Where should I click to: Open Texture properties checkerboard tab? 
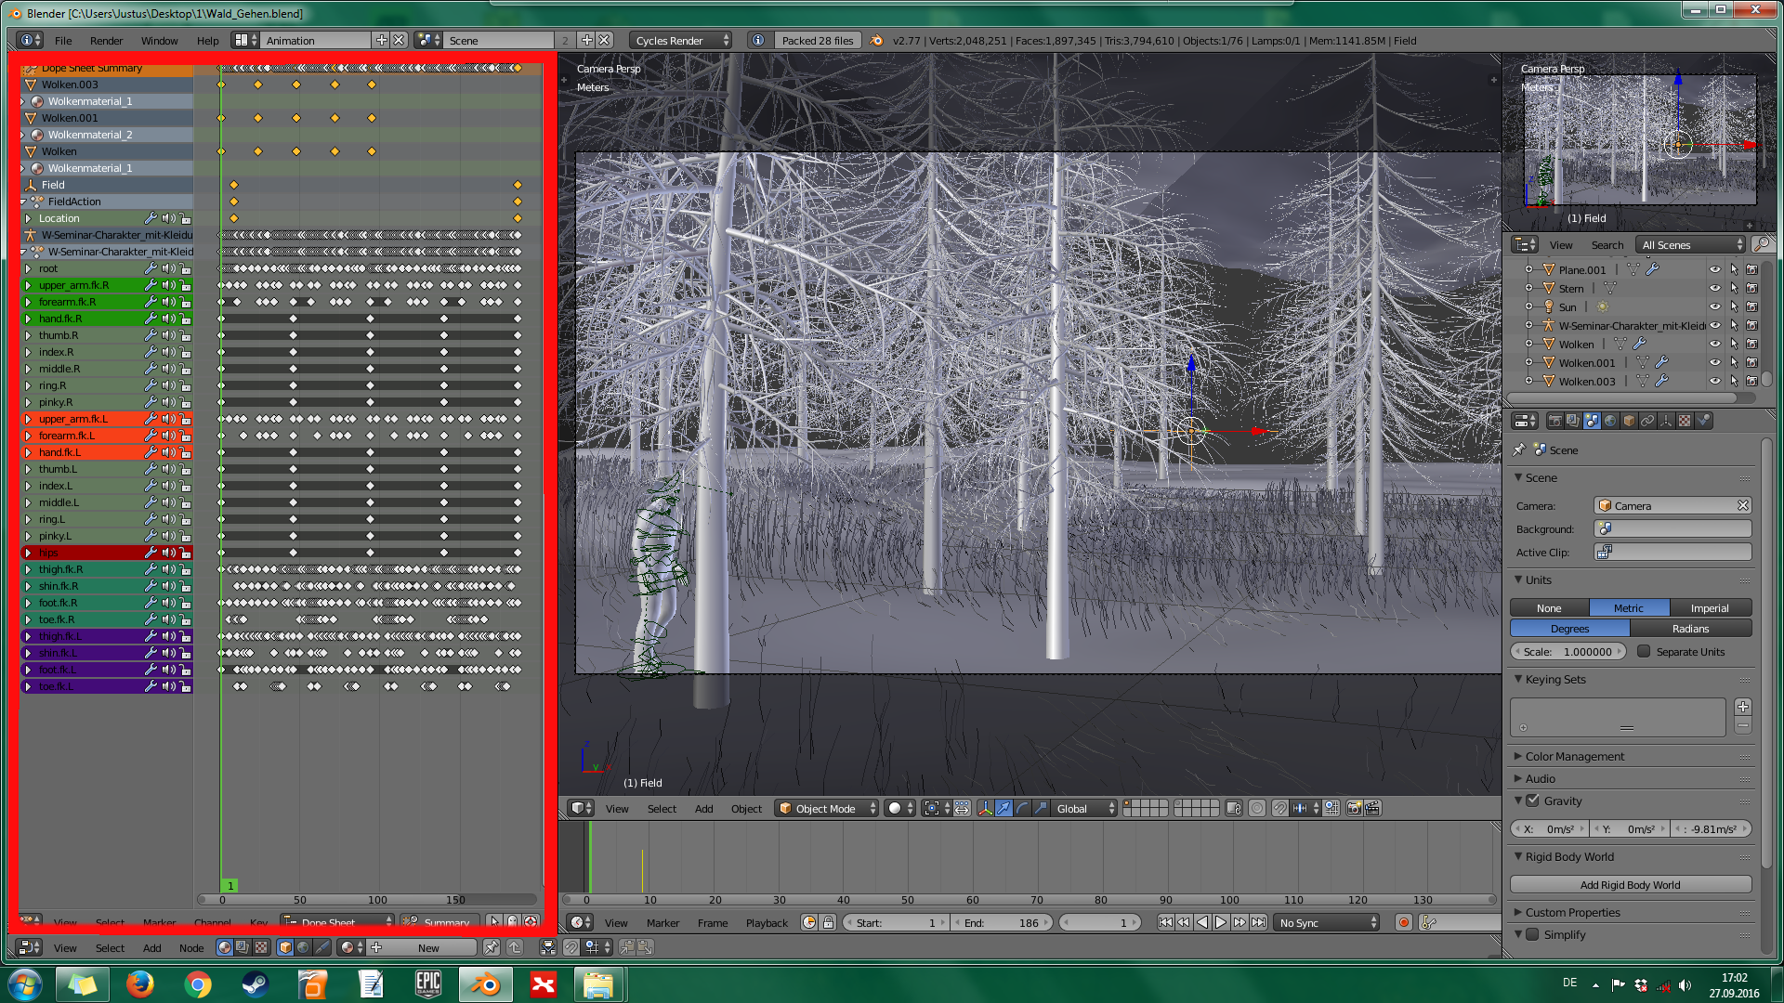[1685, 421]
